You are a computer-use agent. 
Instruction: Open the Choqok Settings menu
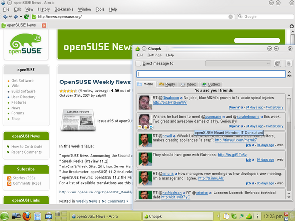coord(154,55)
